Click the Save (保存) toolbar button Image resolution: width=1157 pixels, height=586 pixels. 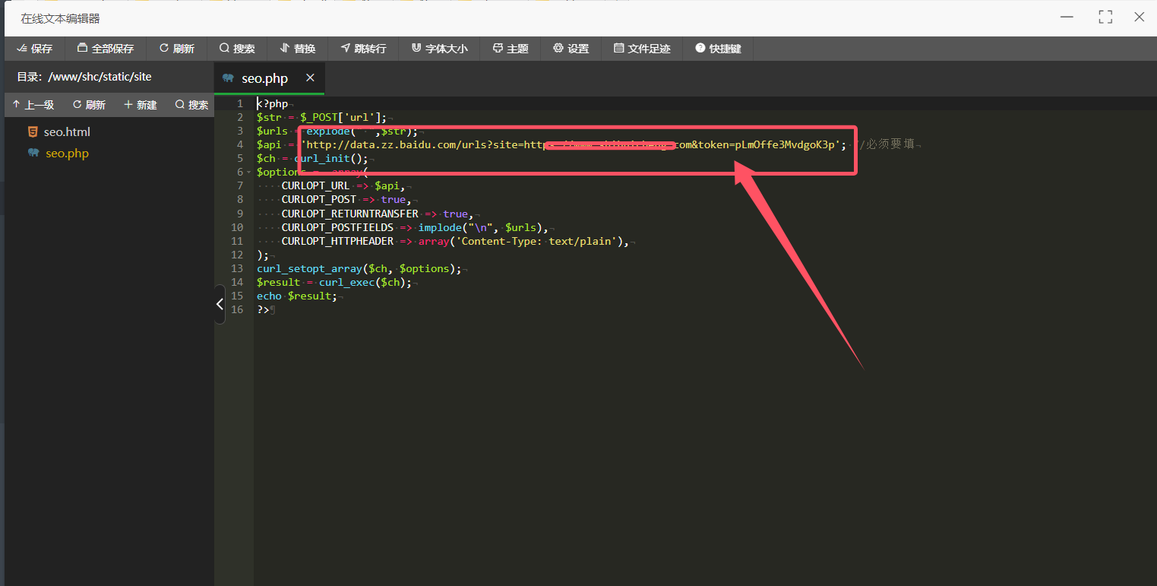coord(34,49)
